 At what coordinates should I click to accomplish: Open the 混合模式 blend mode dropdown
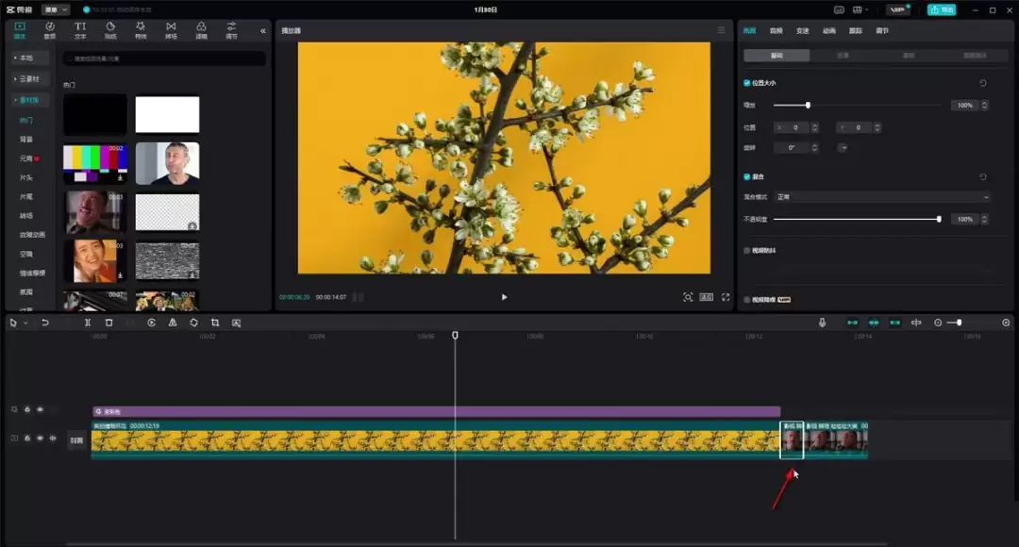click(x=881, y=197)
